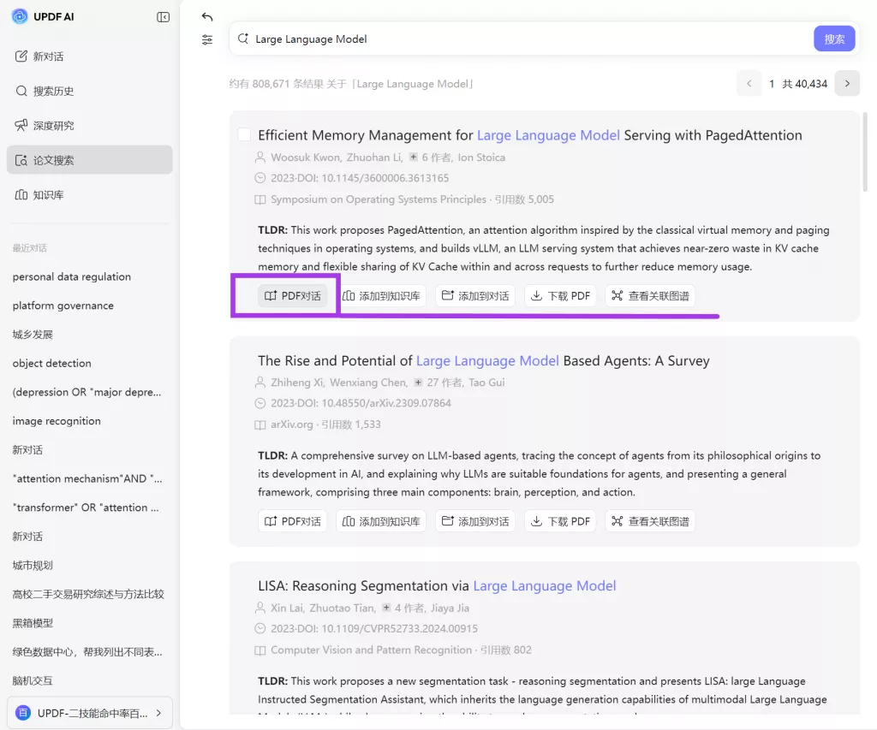Expand the 4 more authors in LISA result

pyautogui.click(x=386, y=608)
